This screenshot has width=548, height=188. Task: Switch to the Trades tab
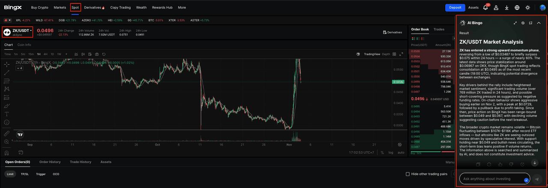click(x=439, y=30)
